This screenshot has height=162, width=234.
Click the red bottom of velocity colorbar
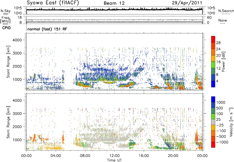213,145
